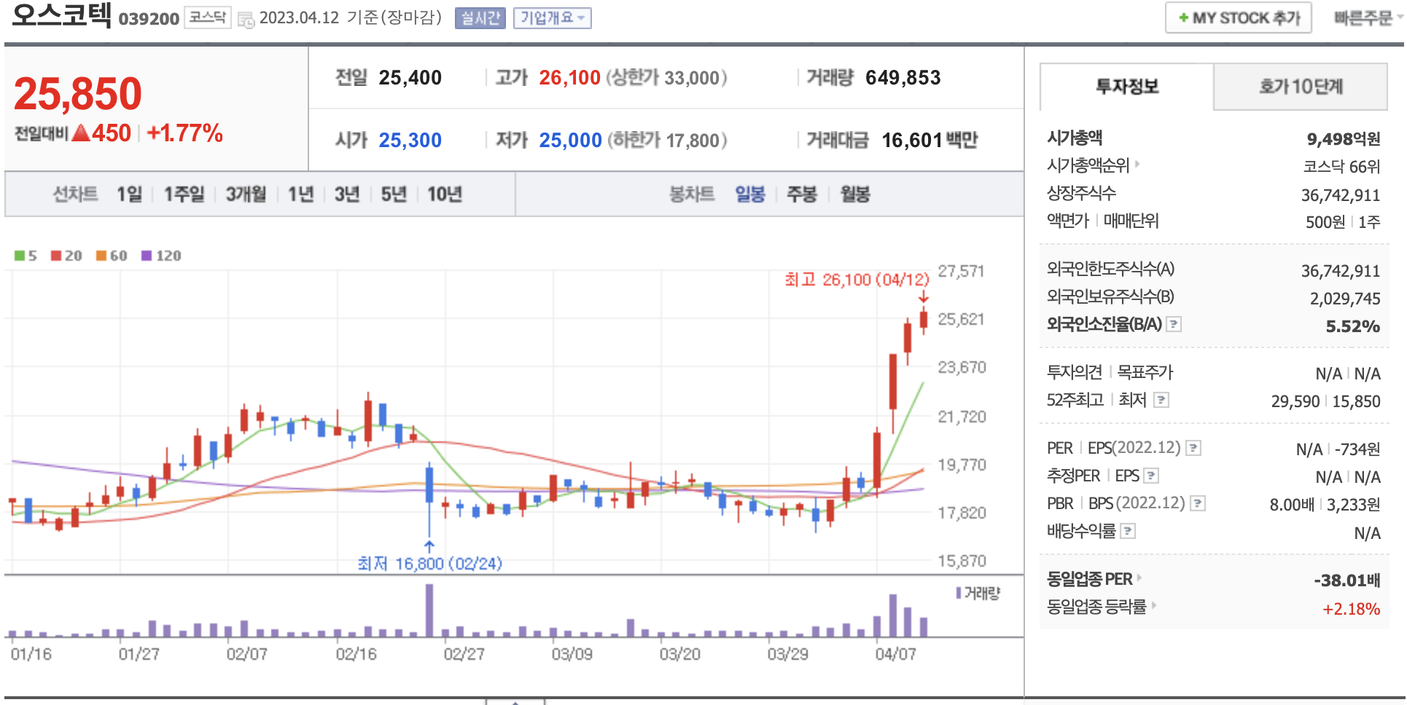Click the MY STOCK 추가 button

[1238, 18]
